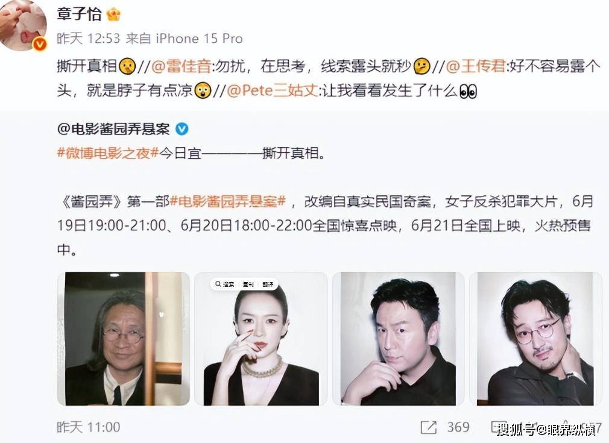Open the @Pete三姑丈 mention link
The width and height of the screenshot is (609, 443).
273,91
